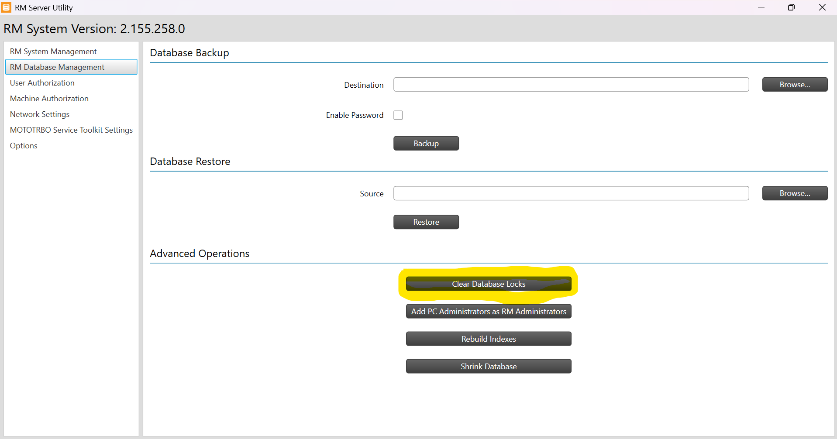
Task: Run Rebuild Indexes
Action: (489, 339)
